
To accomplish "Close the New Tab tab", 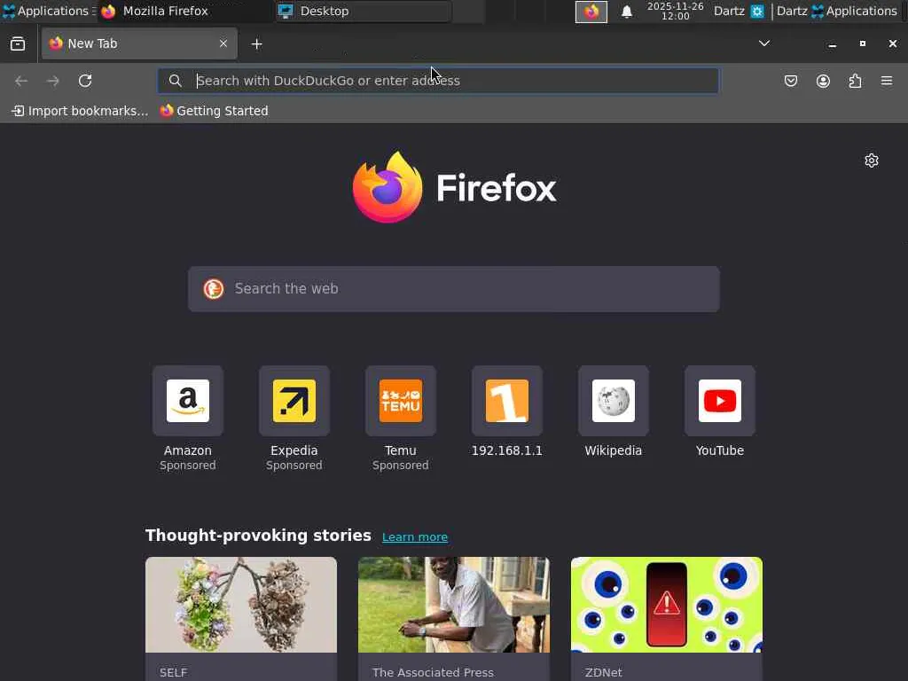I will (x=223, y=43).
